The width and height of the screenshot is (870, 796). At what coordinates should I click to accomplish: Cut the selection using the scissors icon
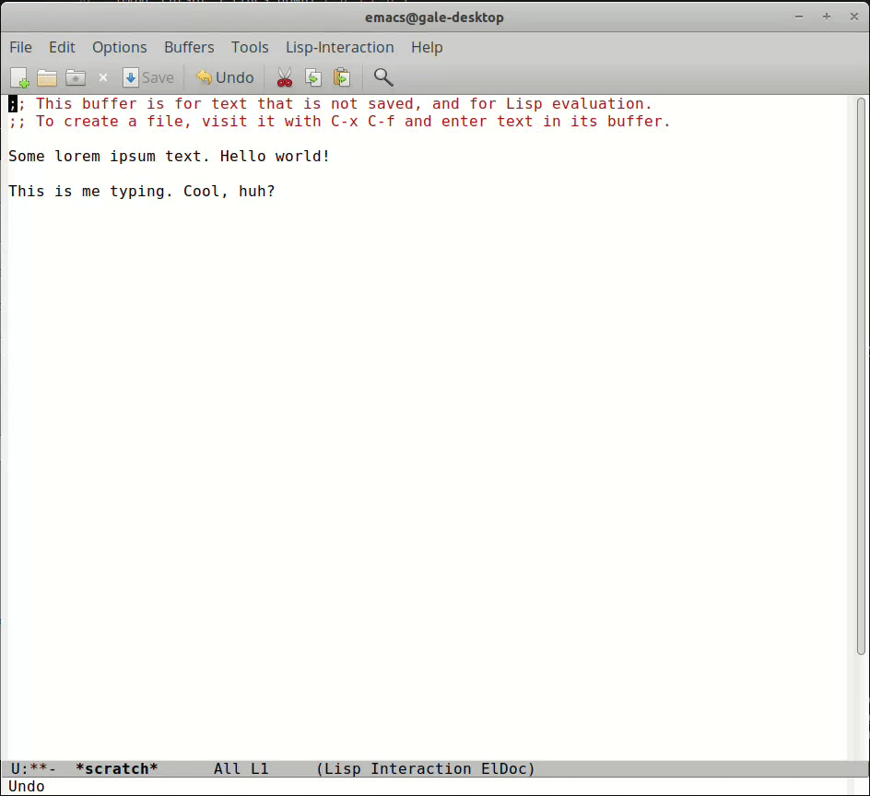[x=284, y=77]
